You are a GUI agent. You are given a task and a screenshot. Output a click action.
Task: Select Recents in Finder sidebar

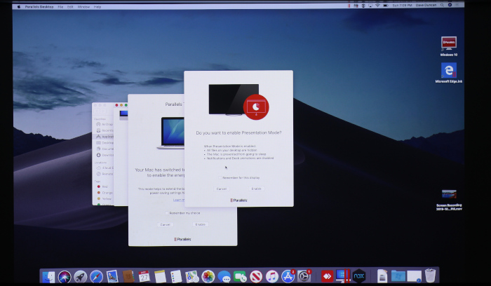click(x=105, y=130)
